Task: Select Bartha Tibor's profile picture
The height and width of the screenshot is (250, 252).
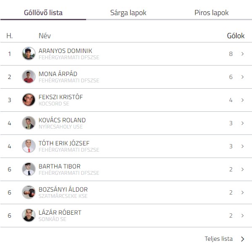Action: tap(29, 169)
